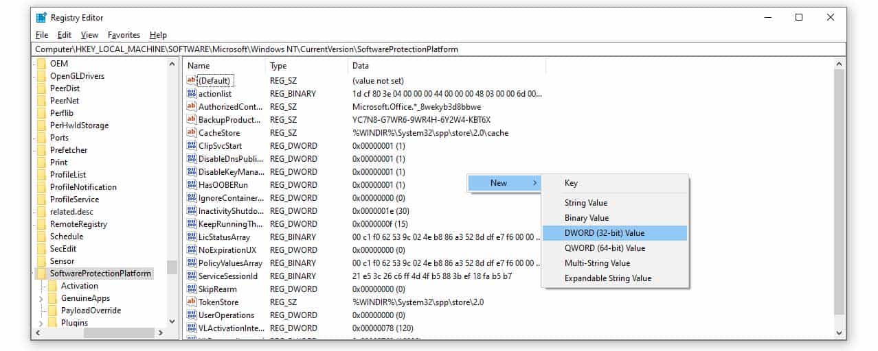Image resolution: width=878 pixels, height=351 pixels.
Task: Click the IgnoreContainer... DWORD icon
Action: [x=192, y=197]
